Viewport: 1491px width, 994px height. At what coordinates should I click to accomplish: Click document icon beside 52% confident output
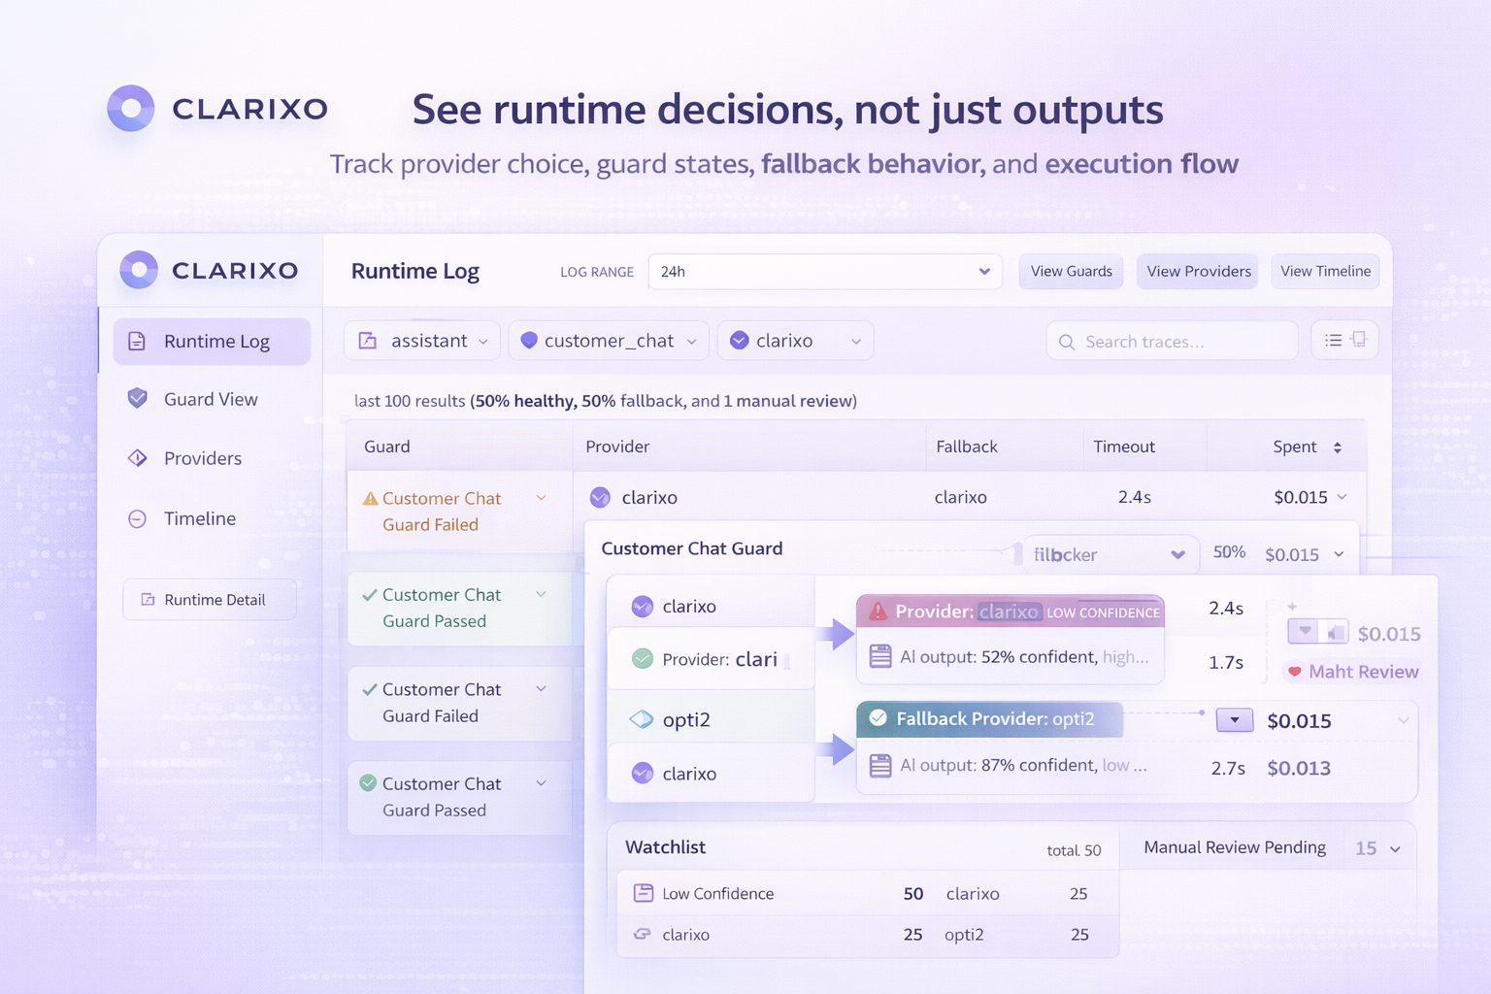880,656
